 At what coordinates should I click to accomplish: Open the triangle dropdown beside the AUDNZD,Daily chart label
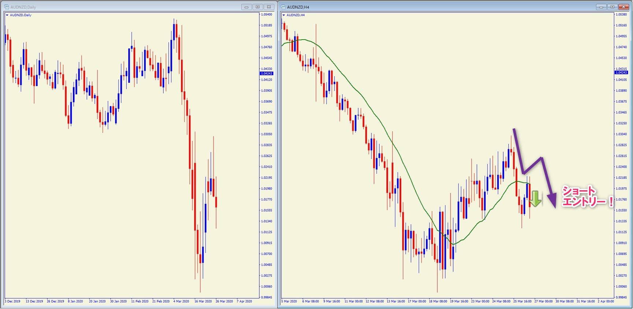(7, 15)
